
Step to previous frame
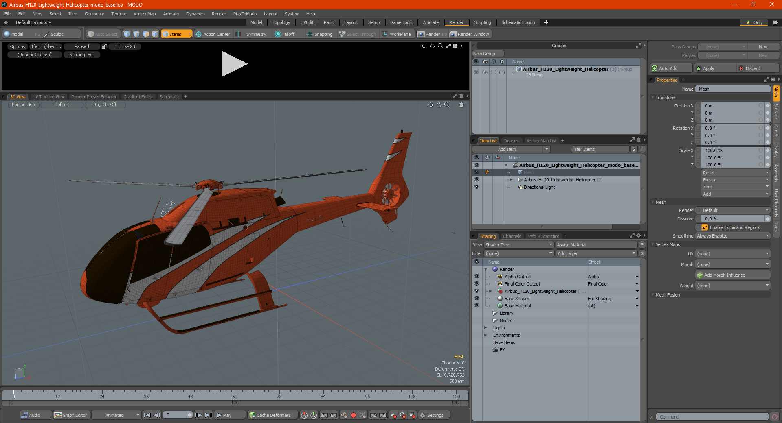click(x=157, y=415)
